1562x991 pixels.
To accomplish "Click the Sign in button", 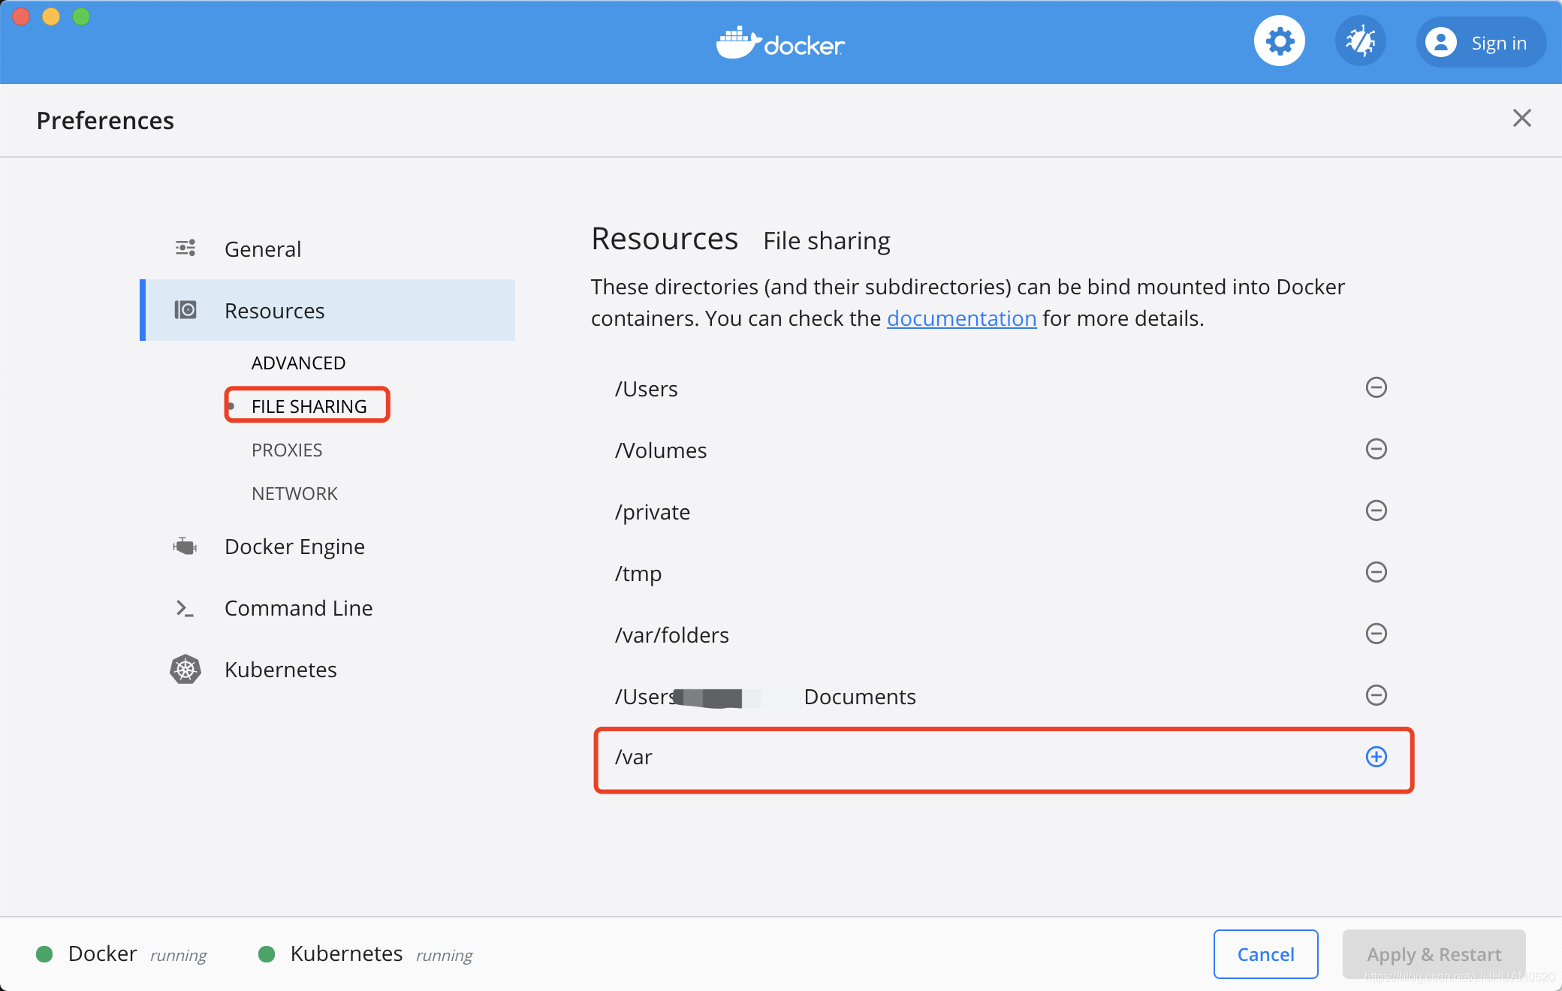I will (x=1481, y=43).
